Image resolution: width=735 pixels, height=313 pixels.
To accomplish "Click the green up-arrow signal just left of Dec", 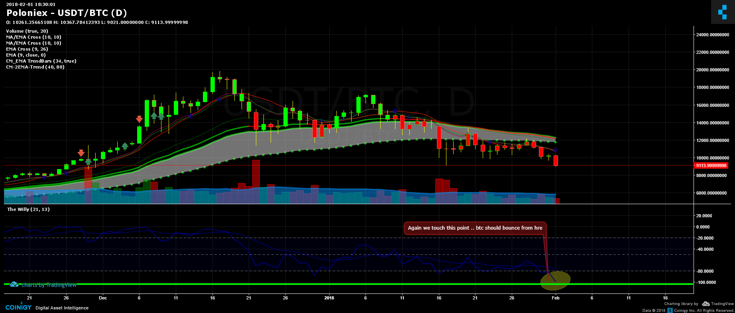I will pos(88,161).
